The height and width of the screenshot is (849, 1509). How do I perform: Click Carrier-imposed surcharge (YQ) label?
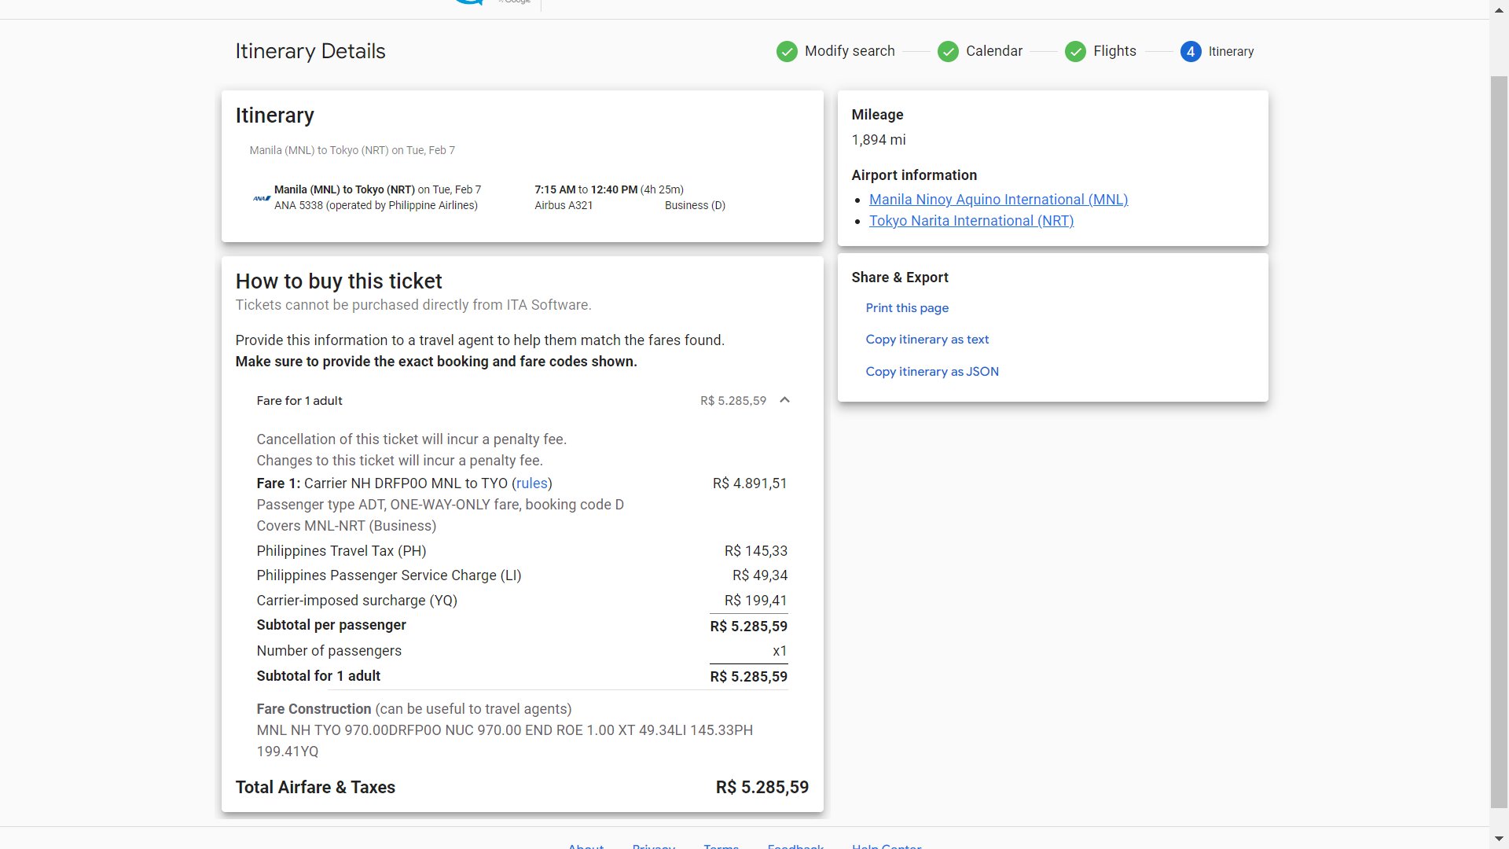pyautogui.click(x=357, y=601)
